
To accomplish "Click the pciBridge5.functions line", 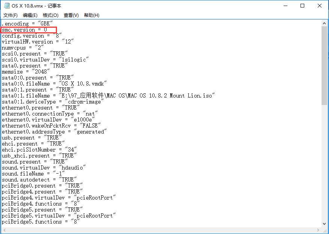I will (x=41, y=222).
